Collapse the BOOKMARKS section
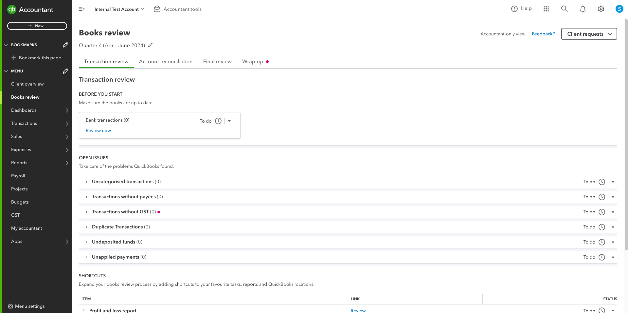The image size is (628, 313). [x=6, y=45]
